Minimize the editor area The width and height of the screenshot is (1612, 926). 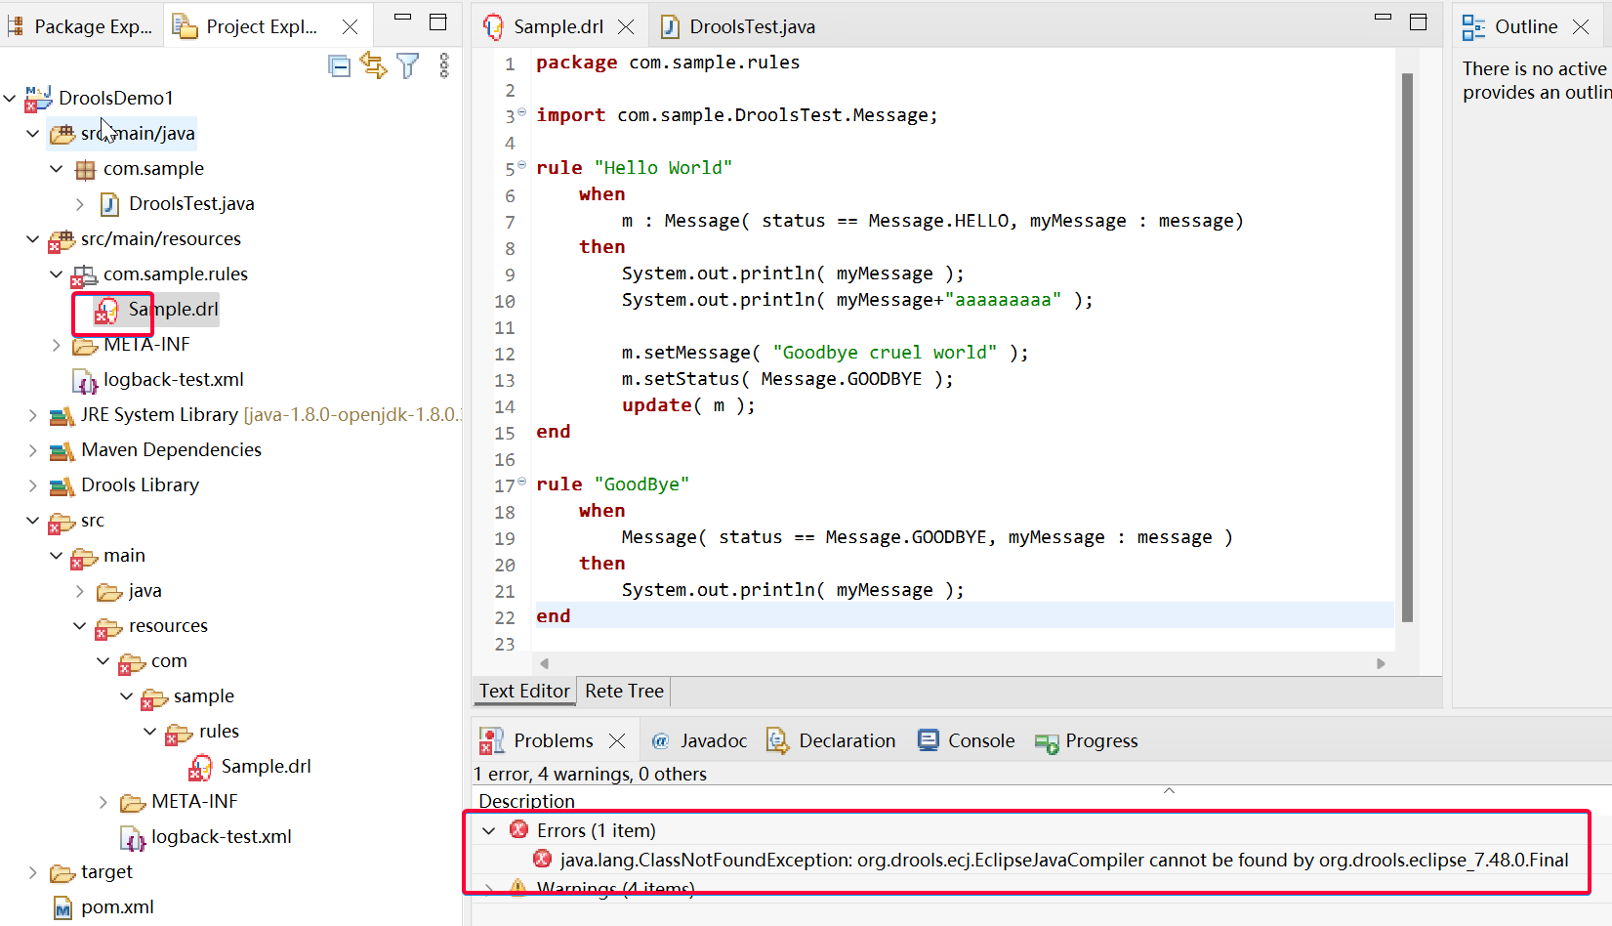1383,18
